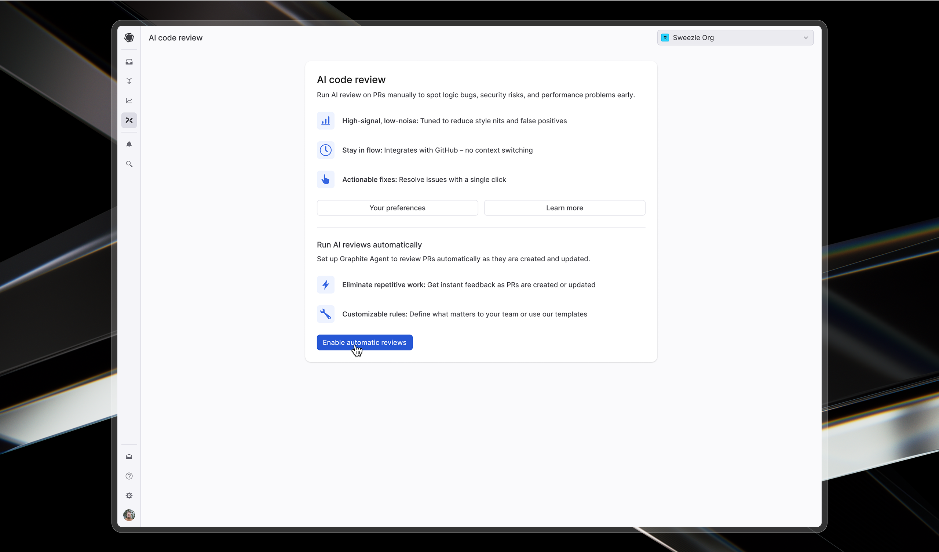Enable automatic reviews
This screenshot has width=939, height=552.
(x=365, y=342)
